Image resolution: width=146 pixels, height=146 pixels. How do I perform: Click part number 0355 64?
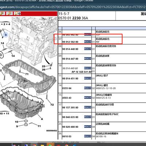click(x=67, y=88)
